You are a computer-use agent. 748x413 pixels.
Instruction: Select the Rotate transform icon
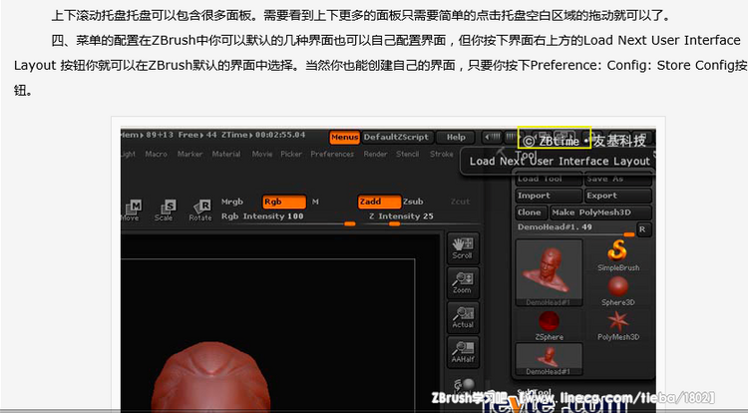point(200,210)
